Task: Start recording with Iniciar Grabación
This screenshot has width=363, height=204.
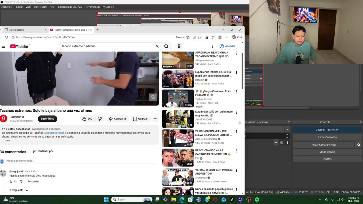Action: [327, 137]
